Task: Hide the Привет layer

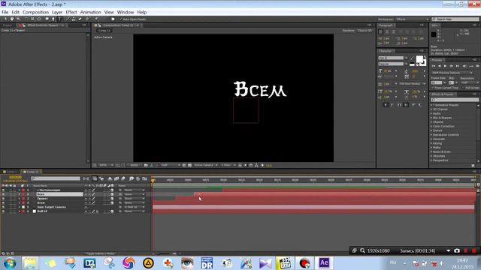Action: (x=3, y=198)
